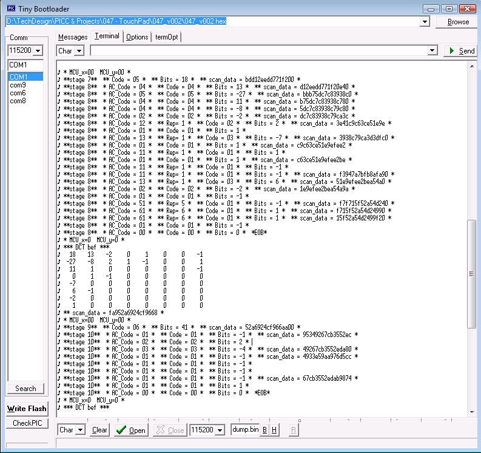Browse for a hex file
The width and height of the screenshot is (481, 453).
point(458,22)
